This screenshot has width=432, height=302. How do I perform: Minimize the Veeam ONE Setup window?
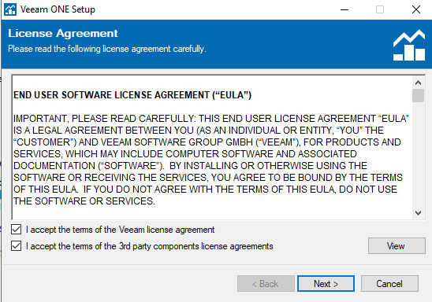(x=344, y=9)
